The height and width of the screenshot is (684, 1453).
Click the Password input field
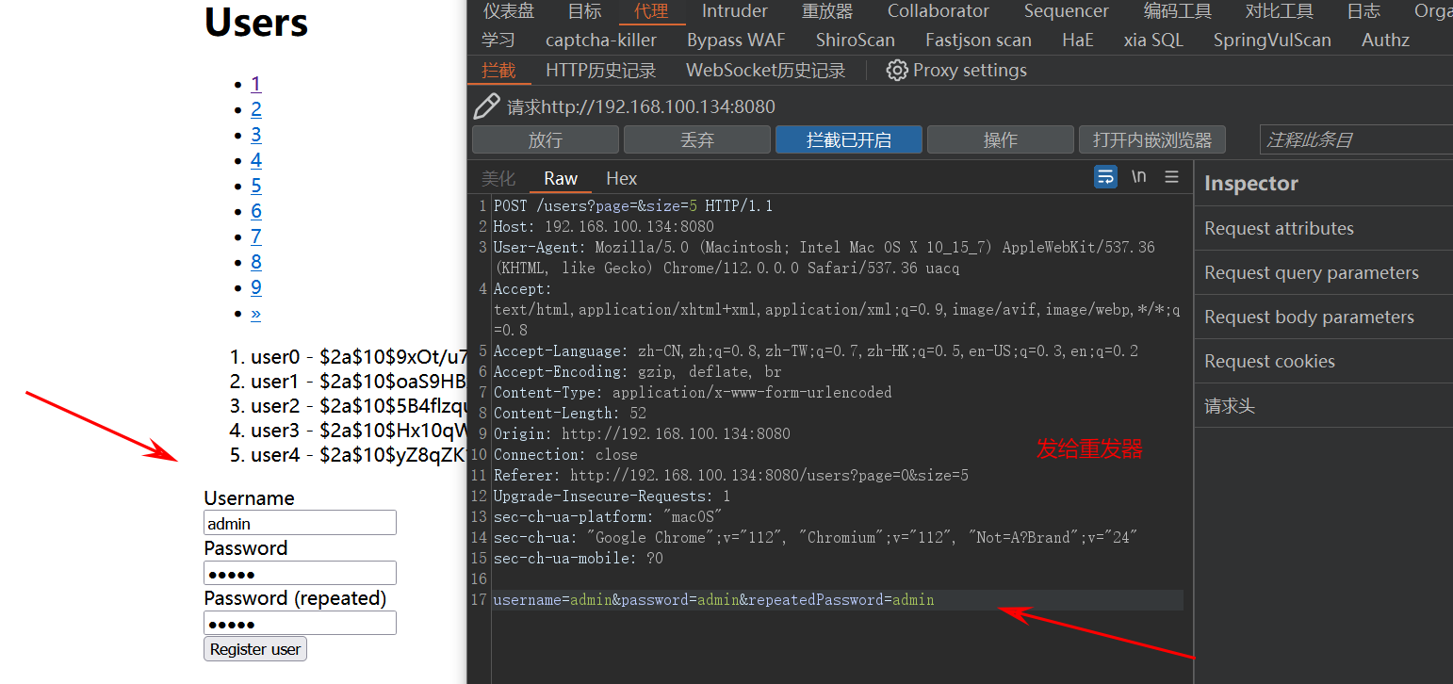[300, 573]
